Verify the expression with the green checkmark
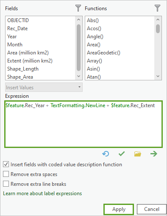Image resolution: width=167 pixels, height=216 pixels. (122, 154)
